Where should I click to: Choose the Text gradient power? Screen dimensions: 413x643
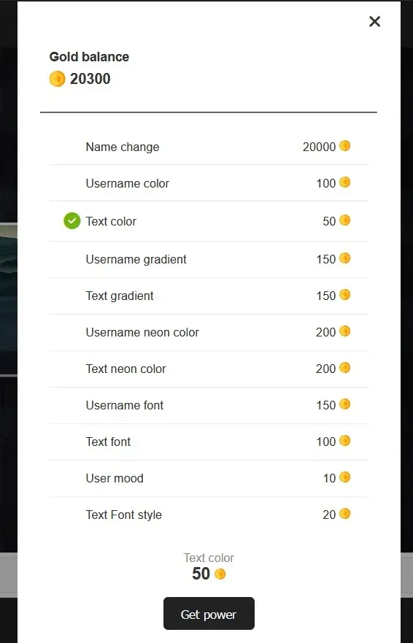coord(209,296)
